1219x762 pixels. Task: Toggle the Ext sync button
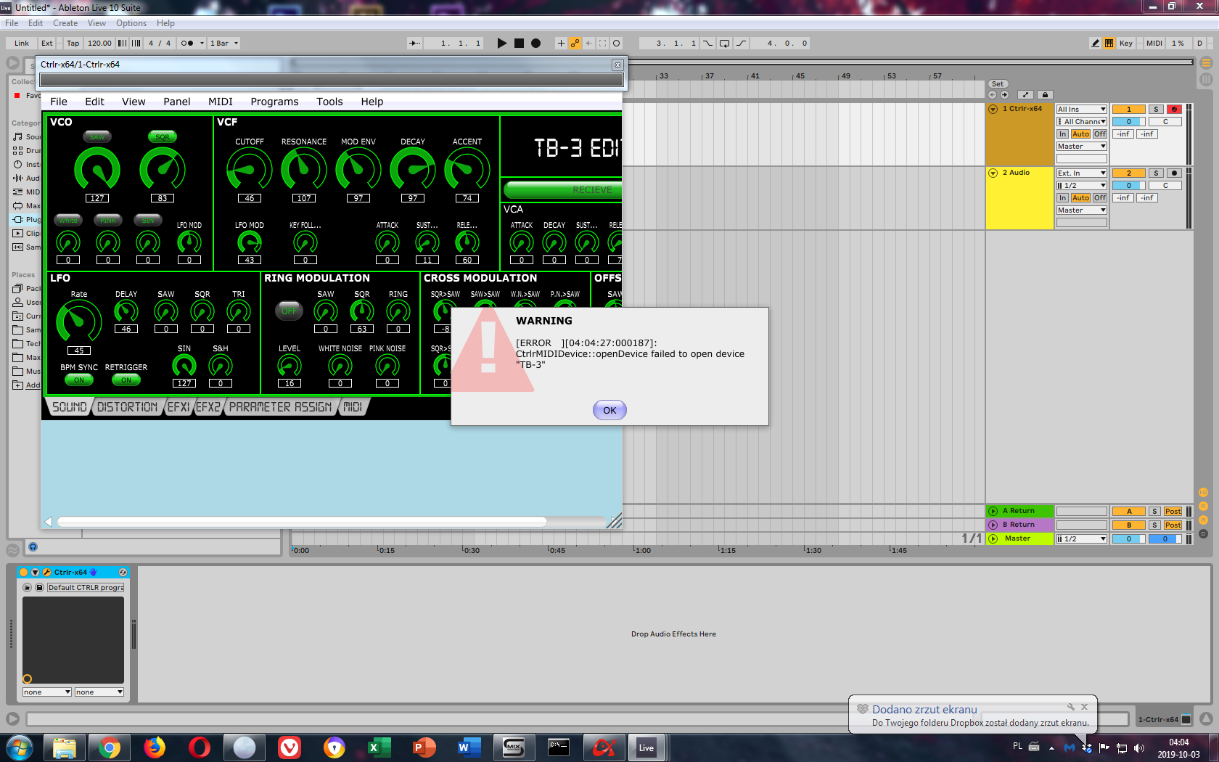47,44
